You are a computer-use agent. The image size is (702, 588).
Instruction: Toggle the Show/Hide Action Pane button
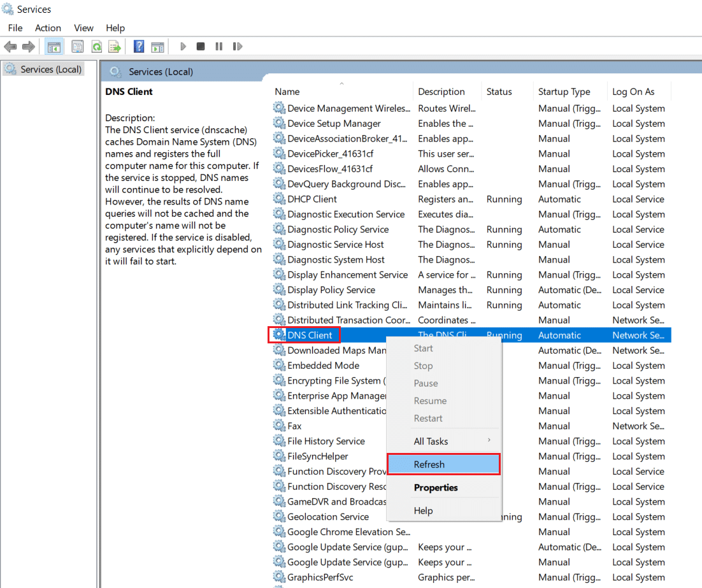(x=157, y=47)
